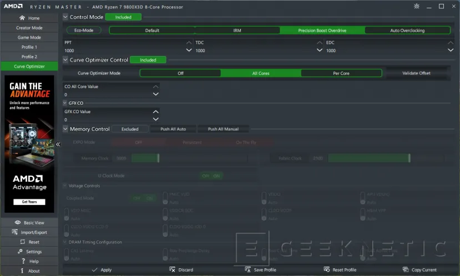Image resolution: width=460 pixels, height=276 pixels.
Task: Click the Reset Profile icon
Action: [326, 269]
